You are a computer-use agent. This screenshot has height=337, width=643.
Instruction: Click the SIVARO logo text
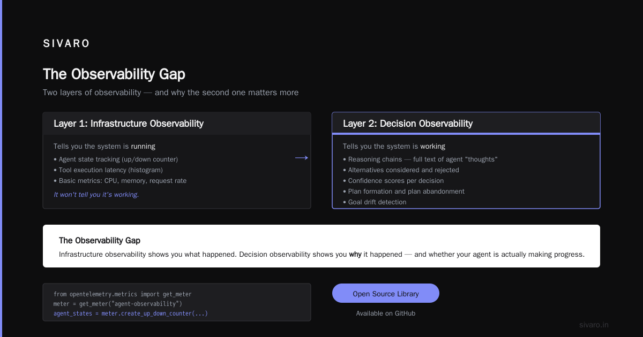click(66, 44)
